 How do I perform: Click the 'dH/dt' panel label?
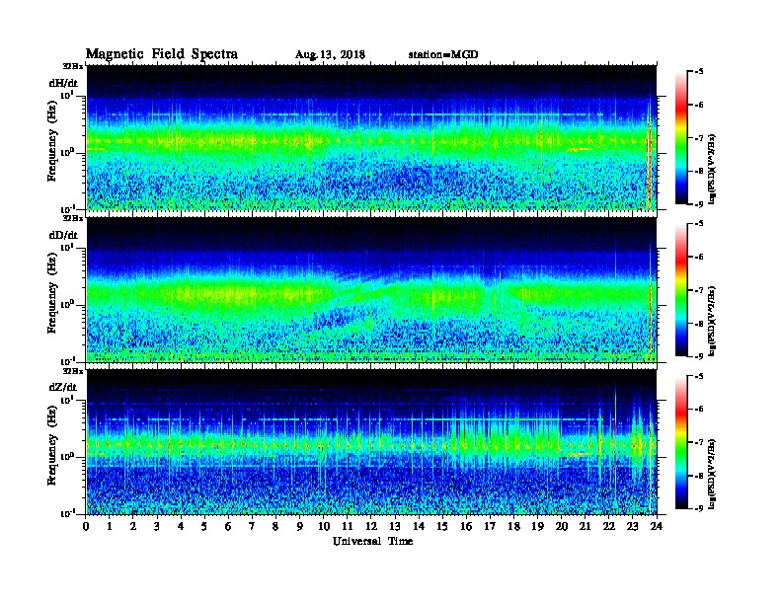click(63, 83)
